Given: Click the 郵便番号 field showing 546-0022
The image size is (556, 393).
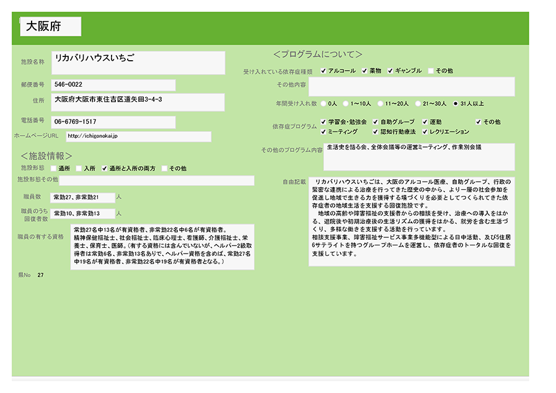Looking at the screenshot, I should [x=113, y=85].
